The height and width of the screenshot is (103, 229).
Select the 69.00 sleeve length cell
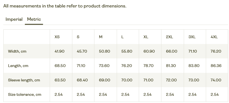(104, 80)
